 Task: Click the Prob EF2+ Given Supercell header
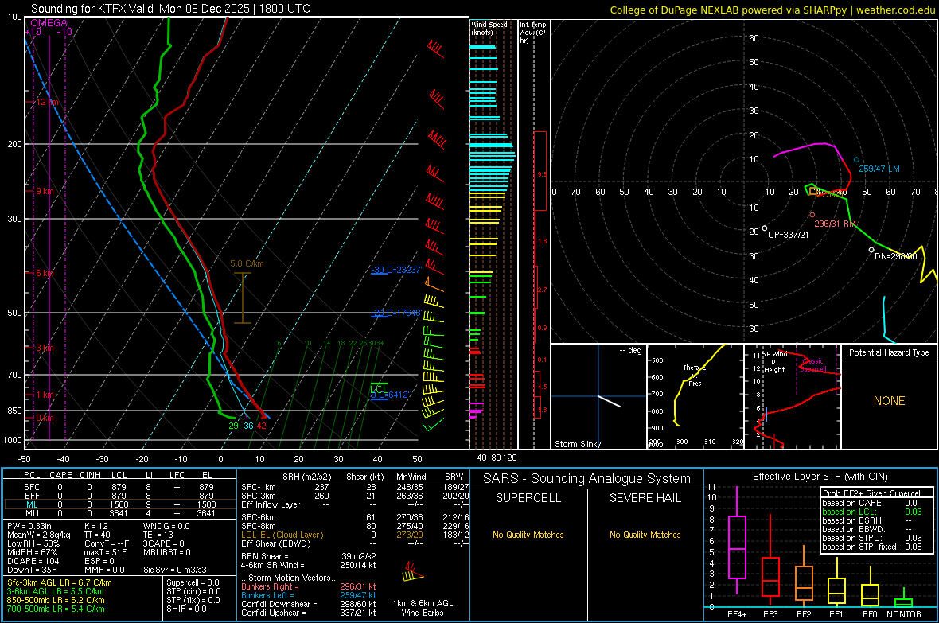(872, 493)
